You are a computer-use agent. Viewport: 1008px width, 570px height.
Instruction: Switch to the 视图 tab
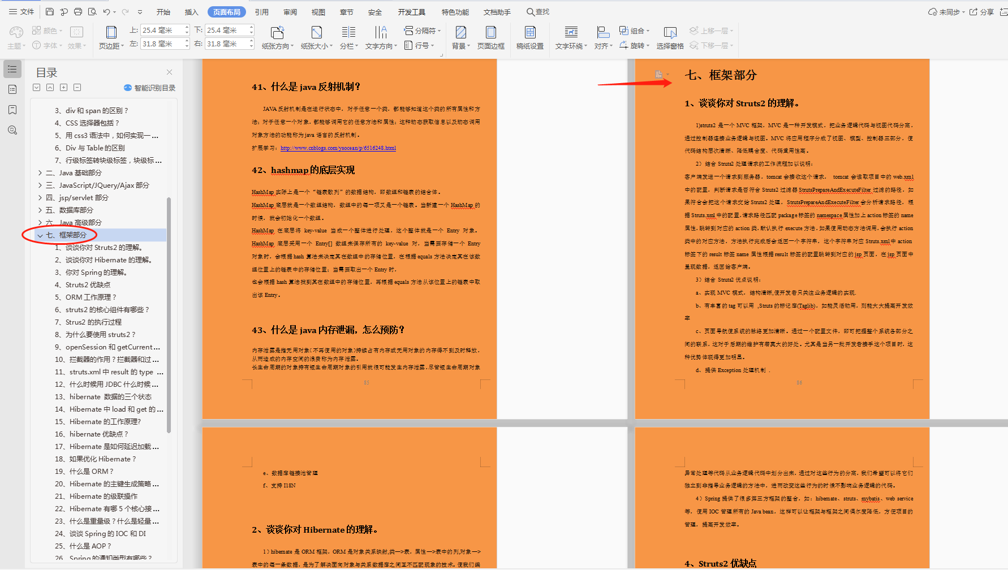click(x=318, y=12)
